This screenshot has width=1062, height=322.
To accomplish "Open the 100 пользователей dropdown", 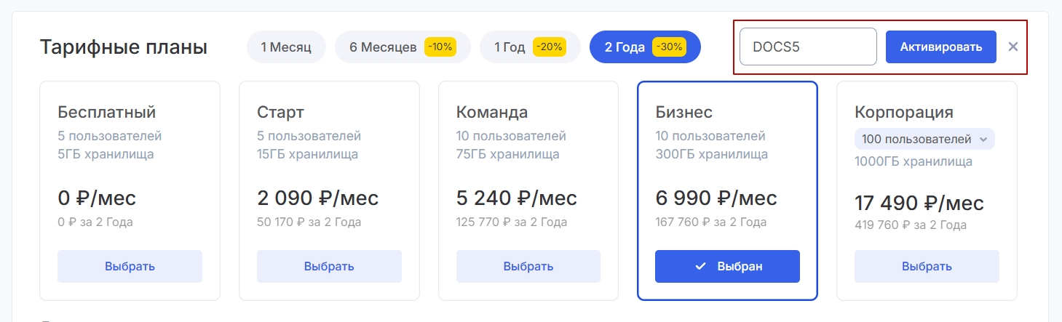I will pyautogui.click(x=916, y=139).
